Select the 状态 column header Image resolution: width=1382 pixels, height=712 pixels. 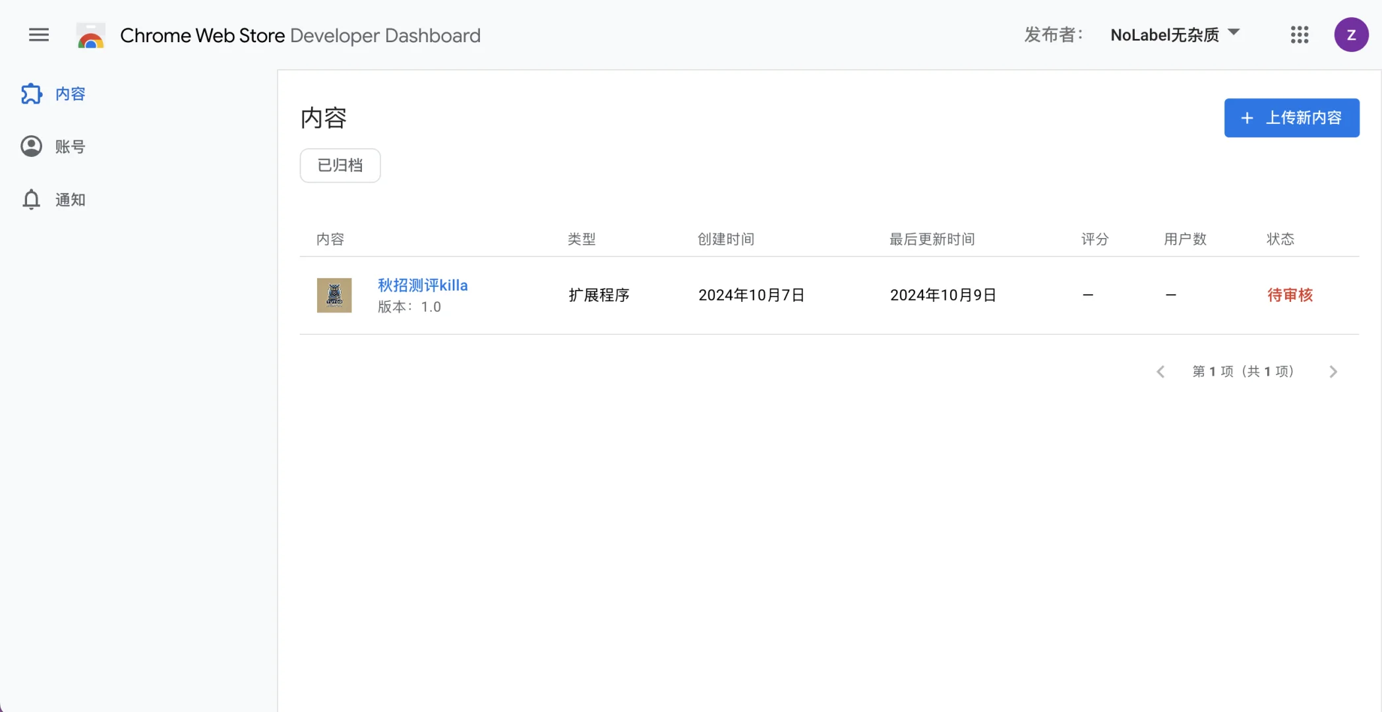coord(1280,239)
